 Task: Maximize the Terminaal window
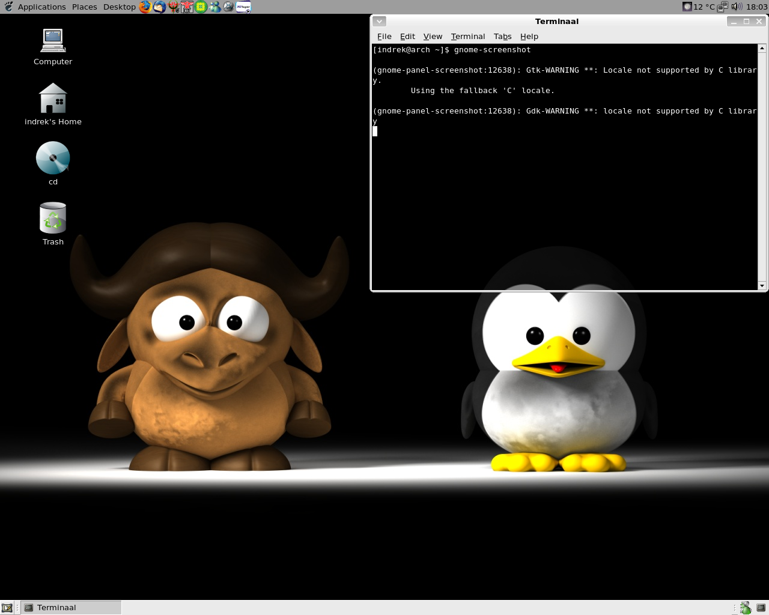(746, 21)
